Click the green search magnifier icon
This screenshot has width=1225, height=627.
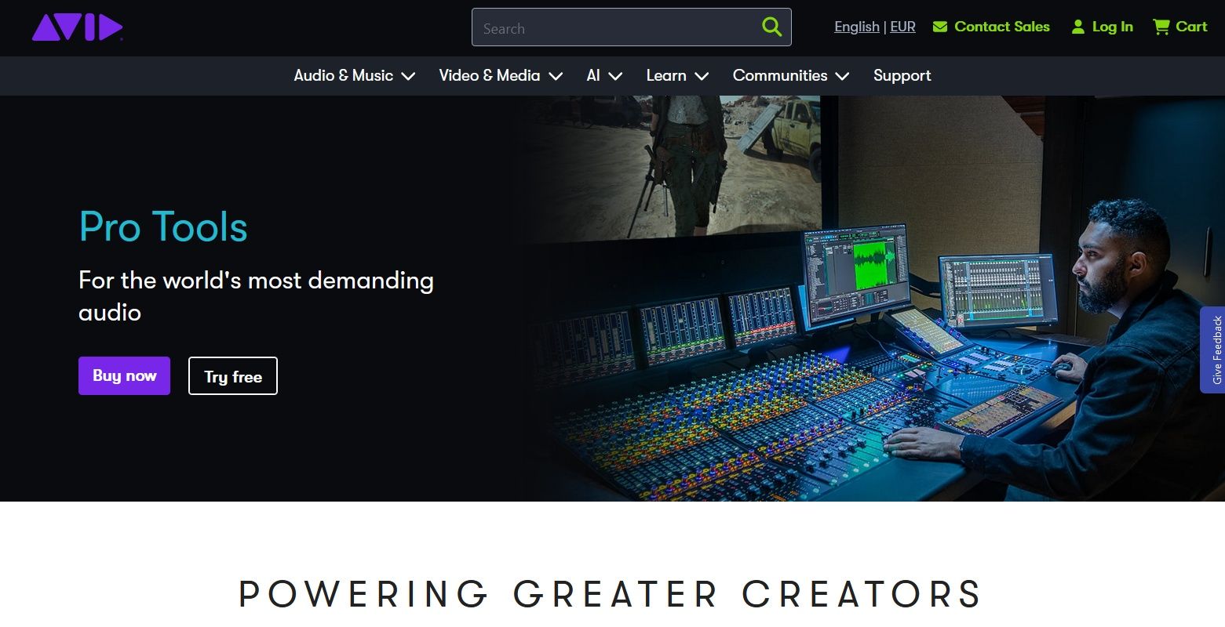[x=771, y=27]
